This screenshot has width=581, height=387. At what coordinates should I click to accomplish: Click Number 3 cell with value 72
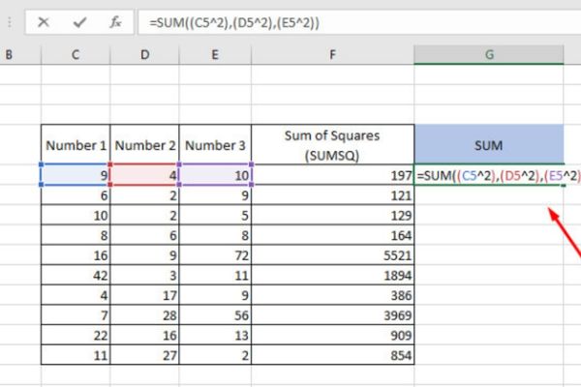pos(215,255)
